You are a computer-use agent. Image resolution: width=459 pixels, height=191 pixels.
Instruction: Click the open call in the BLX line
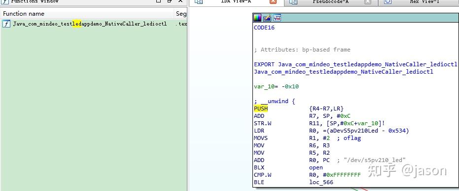click(x=316, y=167)
